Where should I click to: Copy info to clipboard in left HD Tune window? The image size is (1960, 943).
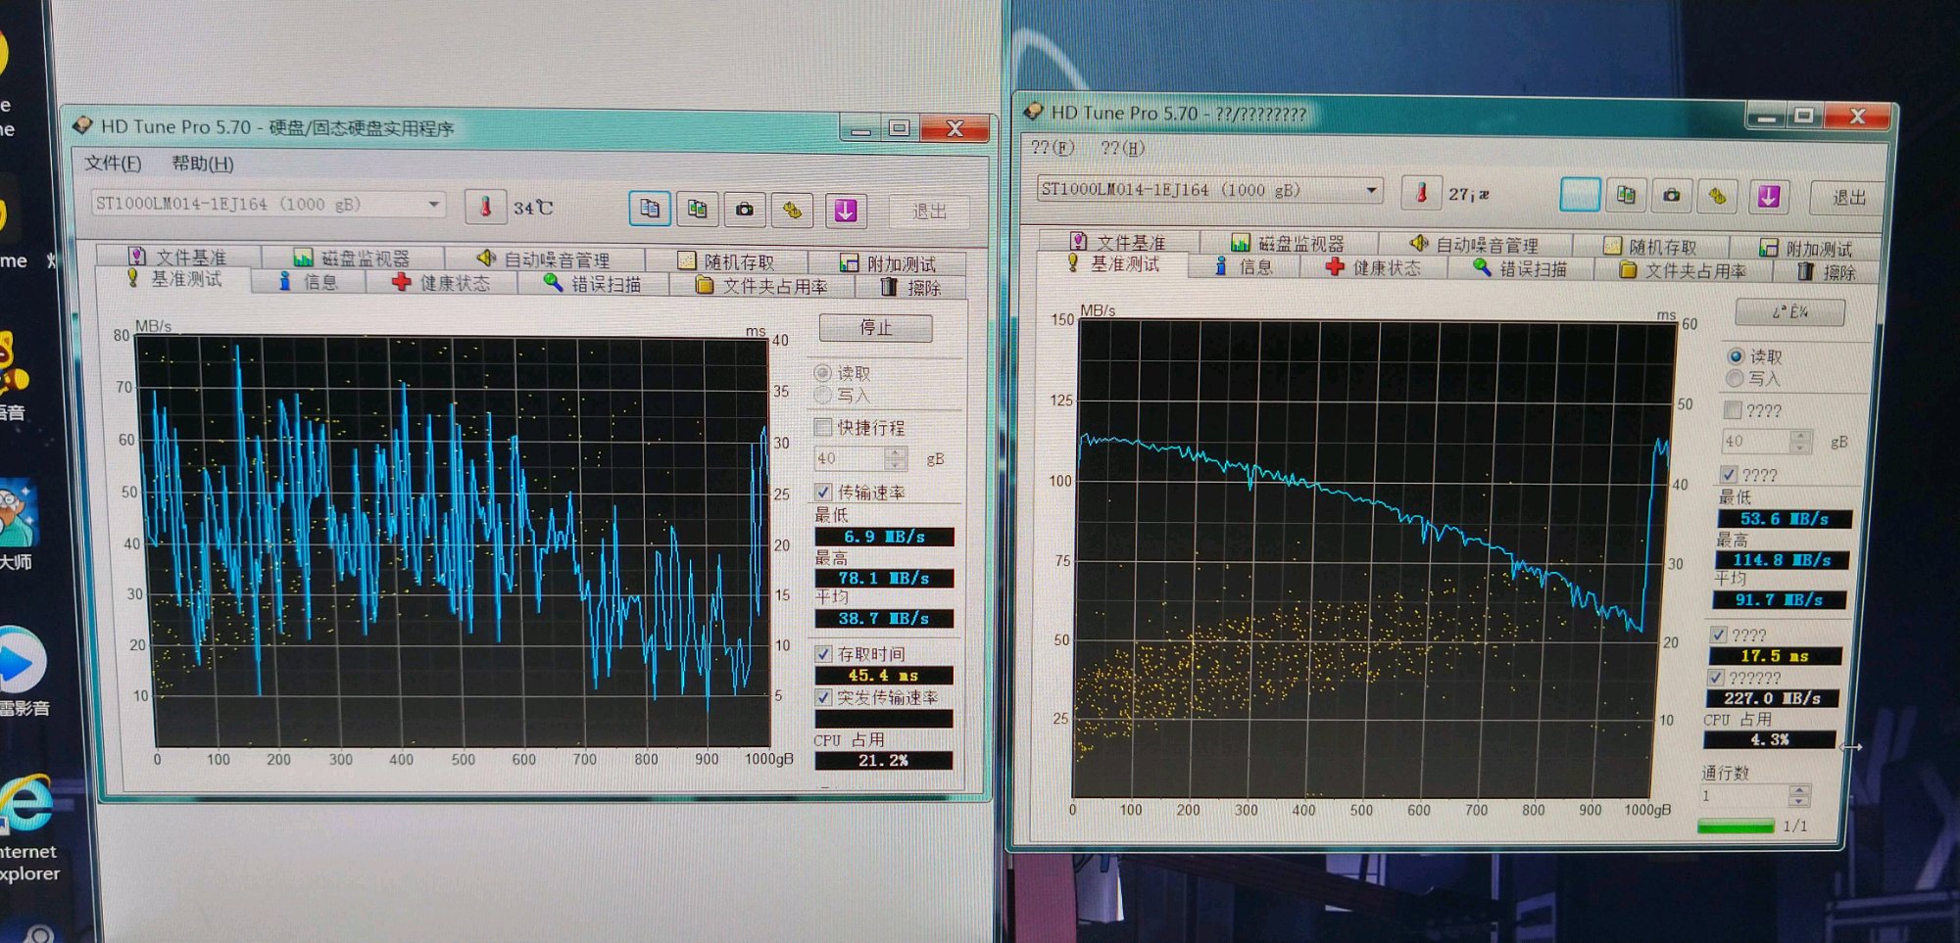click(x=649, y=209)
